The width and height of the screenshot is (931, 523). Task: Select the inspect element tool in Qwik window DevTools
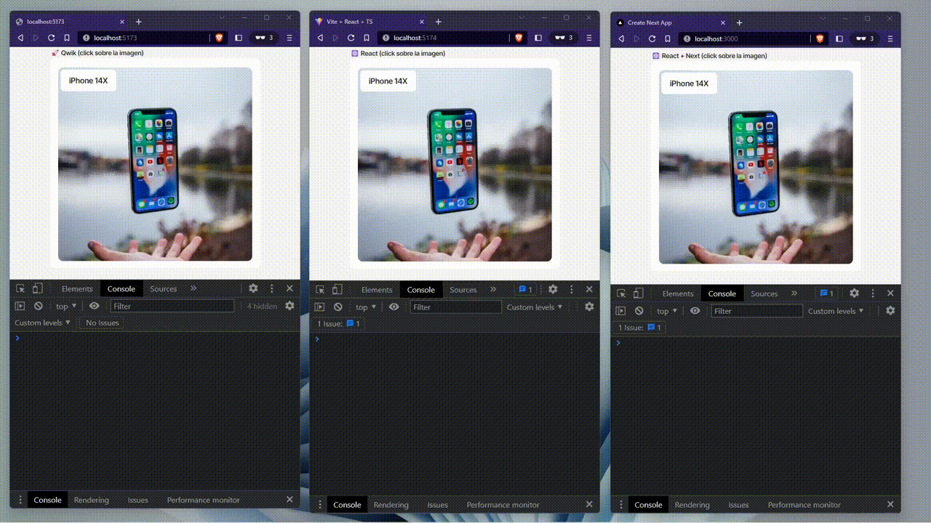click(20, 288)
